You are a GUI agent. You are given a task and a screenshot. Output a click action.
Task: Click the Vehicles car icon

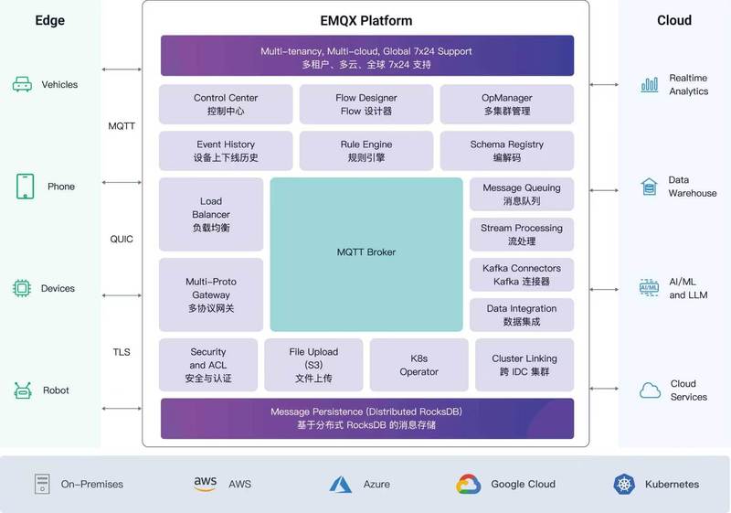click(x=22, y=84)
